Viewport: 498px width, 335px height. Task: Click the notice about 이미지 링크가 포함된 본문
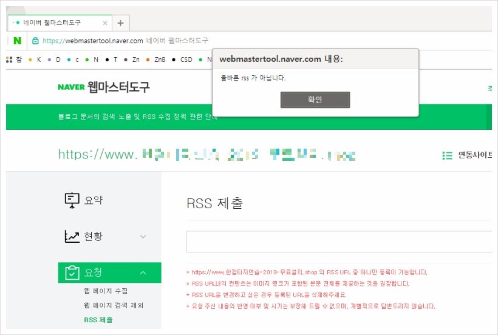298,283
